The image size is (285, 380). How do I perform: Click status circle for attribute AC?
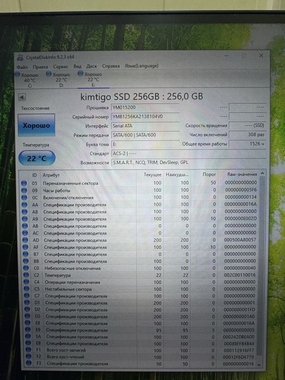25,233
